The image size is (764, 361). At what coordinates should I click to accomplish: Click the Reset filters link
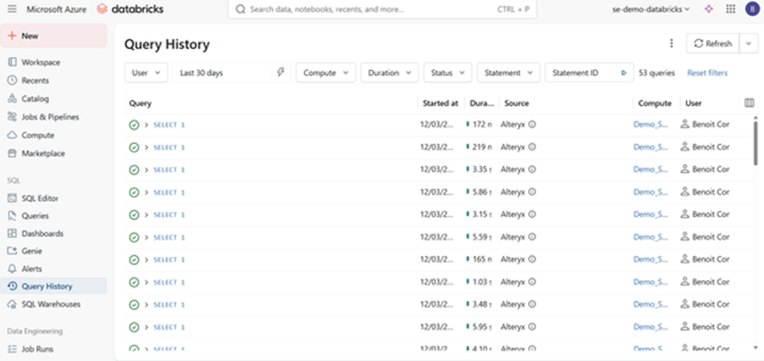[x=707, y=73]
